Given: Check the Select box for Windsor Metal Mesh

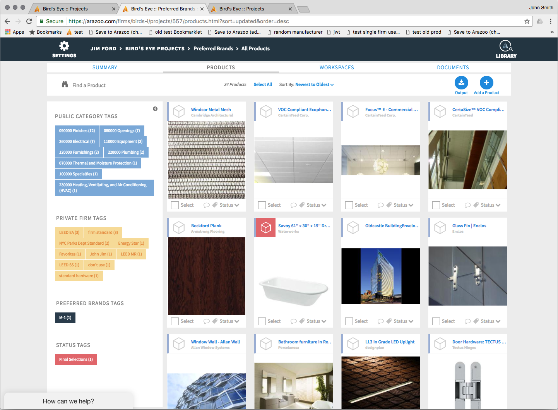Looking at the screenshot, I should [x=175, y=205].
